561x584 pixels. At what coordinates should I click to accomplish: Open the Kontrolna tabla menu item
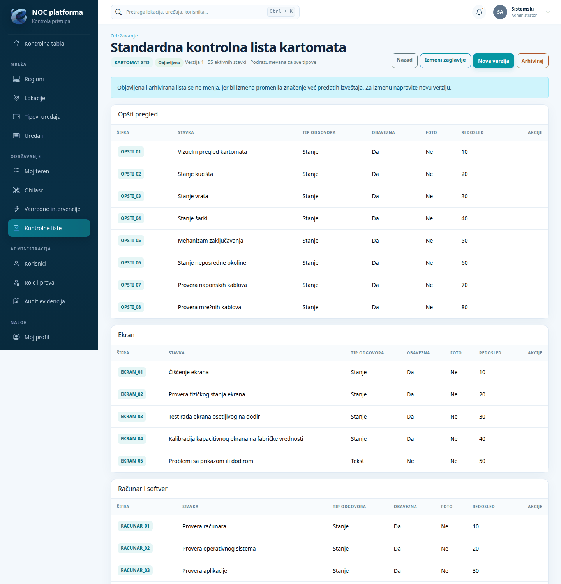(49, 44)
